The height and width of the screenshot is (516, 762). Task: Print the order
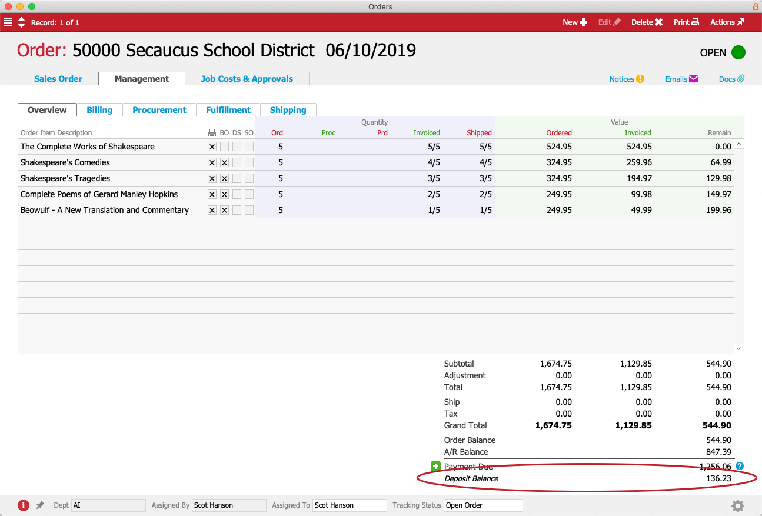click(x=686, y=22)
